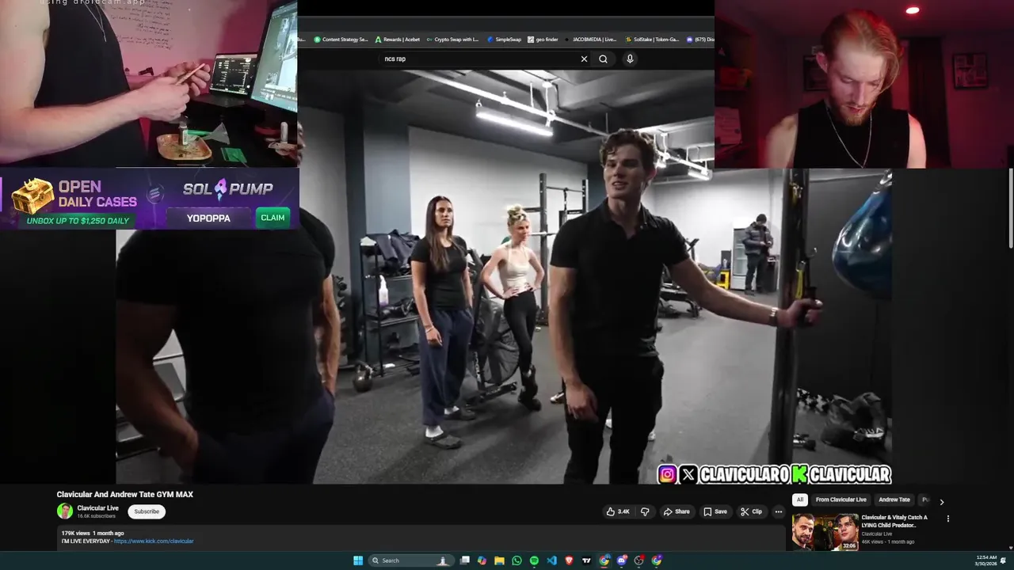Viewport: 1014px width, 570px height.
Task: Open options for suggested Vitaly video
Action: 948,519
